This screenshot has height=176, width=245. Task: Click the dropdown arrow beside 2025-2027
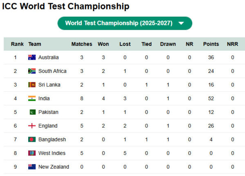[x=181, y=24]
